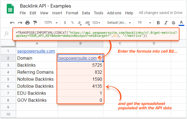Select the 'Backlinks' label cell
The image size is (187, 119).
click(37, 65)
